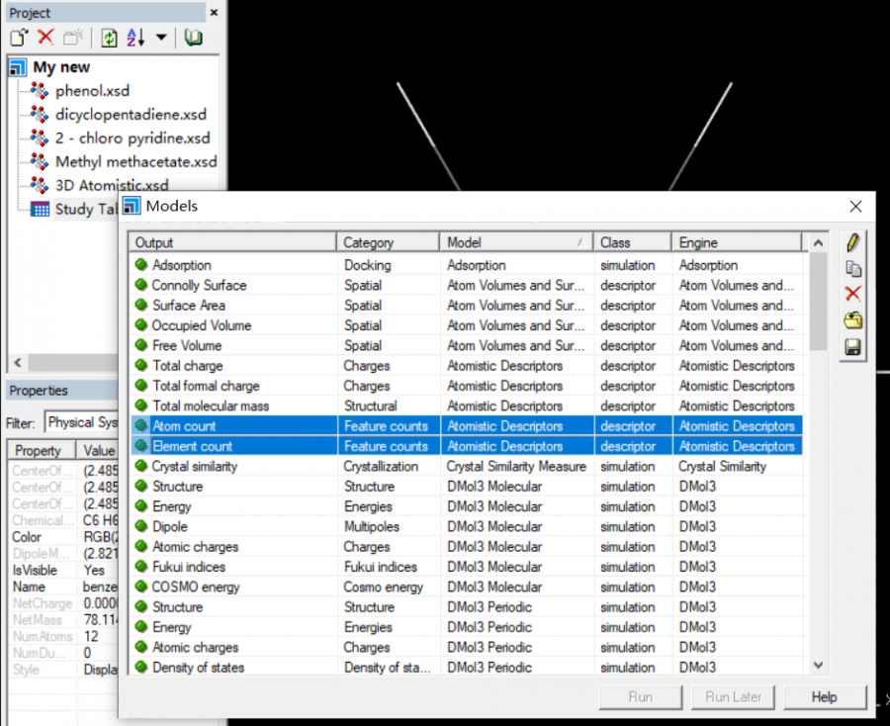
Task: Close the Project panel
Action: 215,13
